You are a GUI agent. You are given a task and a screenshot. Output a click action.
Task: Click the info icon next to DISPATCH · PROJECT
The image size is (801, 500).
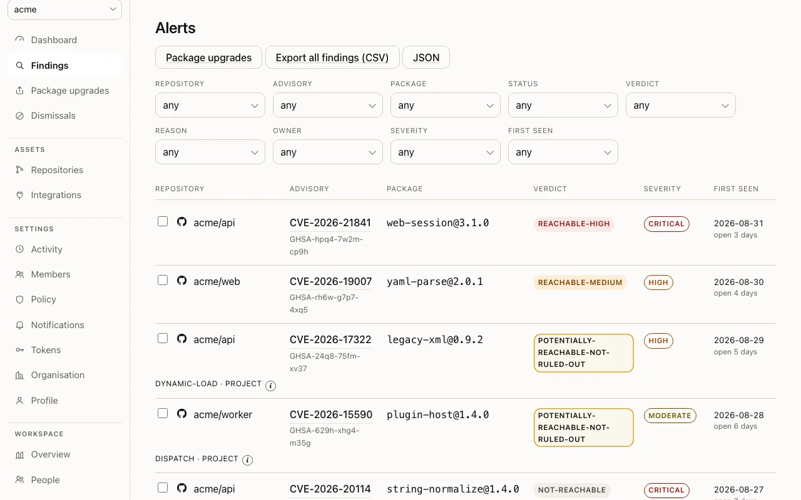[x=248, y=461]
